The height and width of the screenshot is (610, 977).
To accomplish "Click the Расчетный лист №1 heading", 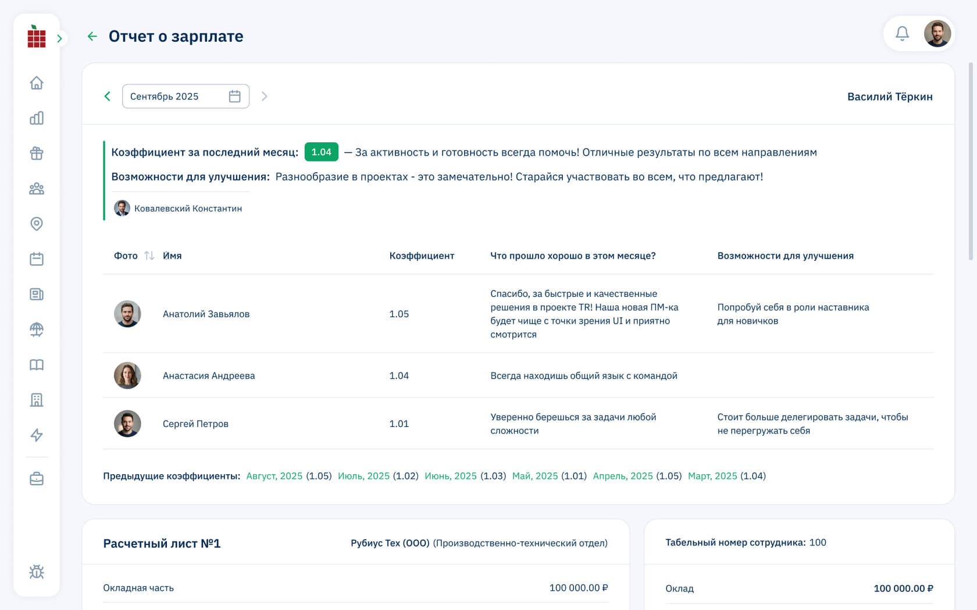I will point(162,543).
